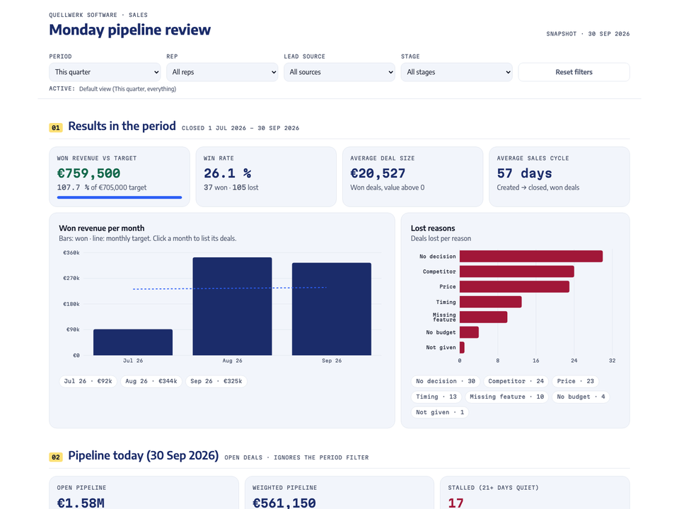Image resolution: width=679 pixels, height=509 pixels.
Task: Select the Missing feature · 10 chip
Action: pos(506,397)
